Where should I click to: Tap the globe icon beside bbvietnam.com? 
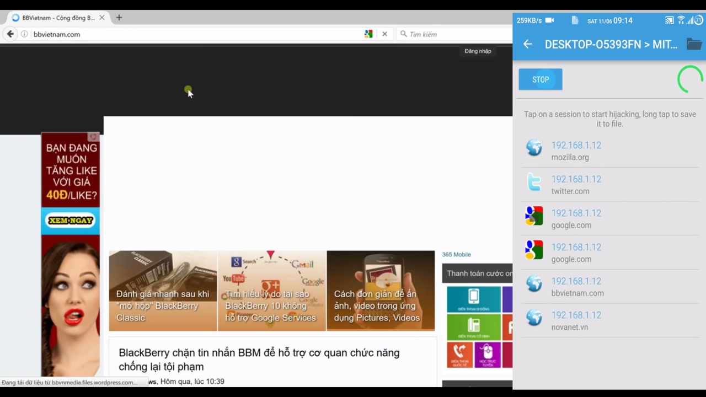coord(534,284)
